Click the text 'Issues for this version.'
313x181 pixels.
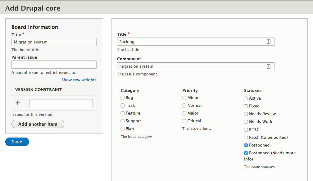[32, 114]
